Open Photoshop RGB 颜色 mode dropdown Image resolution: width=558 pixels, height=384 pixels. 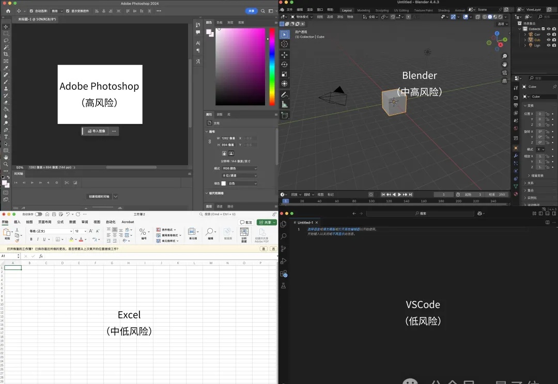240,169
